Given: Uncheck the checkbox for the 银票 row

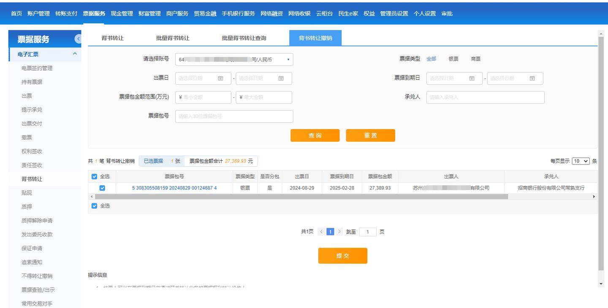Looking at the screenshot, I should [102, 188].
